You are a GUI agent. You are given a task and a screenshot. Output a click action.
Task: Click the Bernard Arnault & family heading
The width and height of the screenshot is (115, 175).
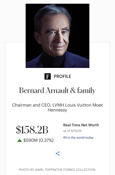click(57, 90)
